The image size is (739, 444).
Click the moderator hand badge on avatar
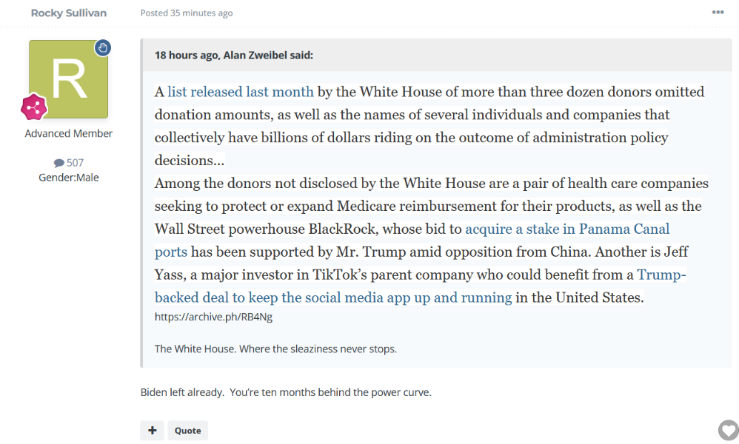click(x=103, y=48)
